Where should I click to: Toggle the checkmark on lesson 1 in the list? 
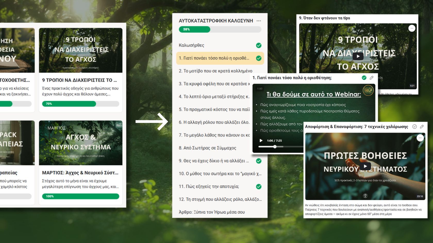(x=259, y=58)
